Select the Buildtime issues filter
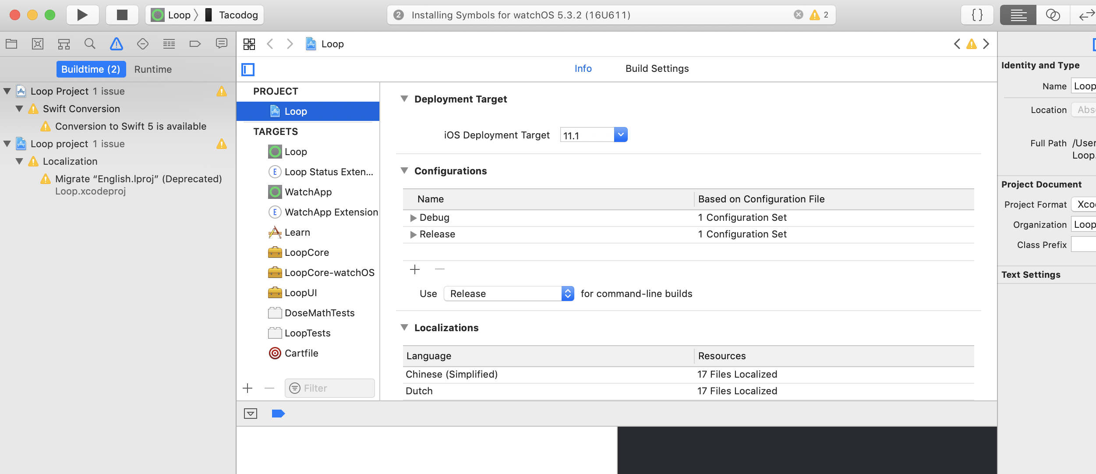 coord(91,69)
